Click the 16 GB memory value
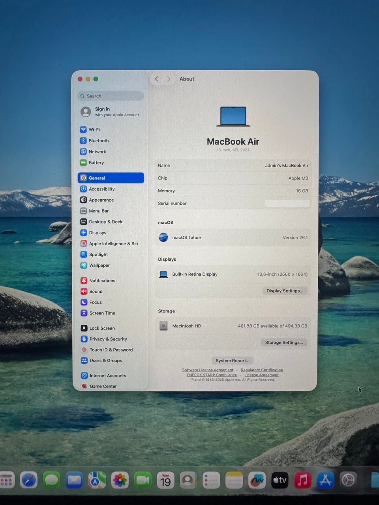This screenshot has width=379, height=505. [x=302, y=191]
